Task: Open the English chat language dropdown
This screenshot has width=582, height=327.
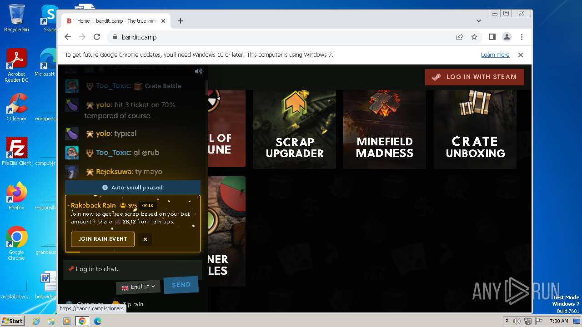Action: point(138,287)
